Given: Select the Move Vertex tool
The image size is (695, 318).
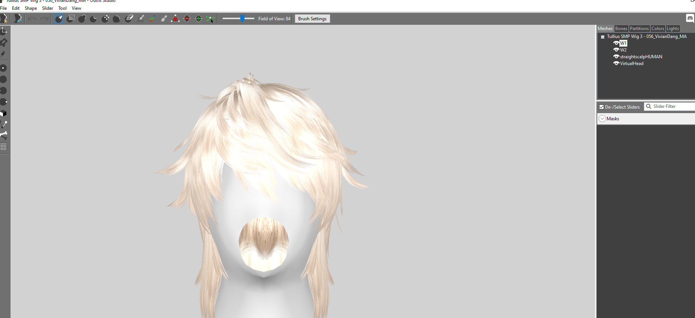Looking at the screenshot, I should [x=210, y=18].
